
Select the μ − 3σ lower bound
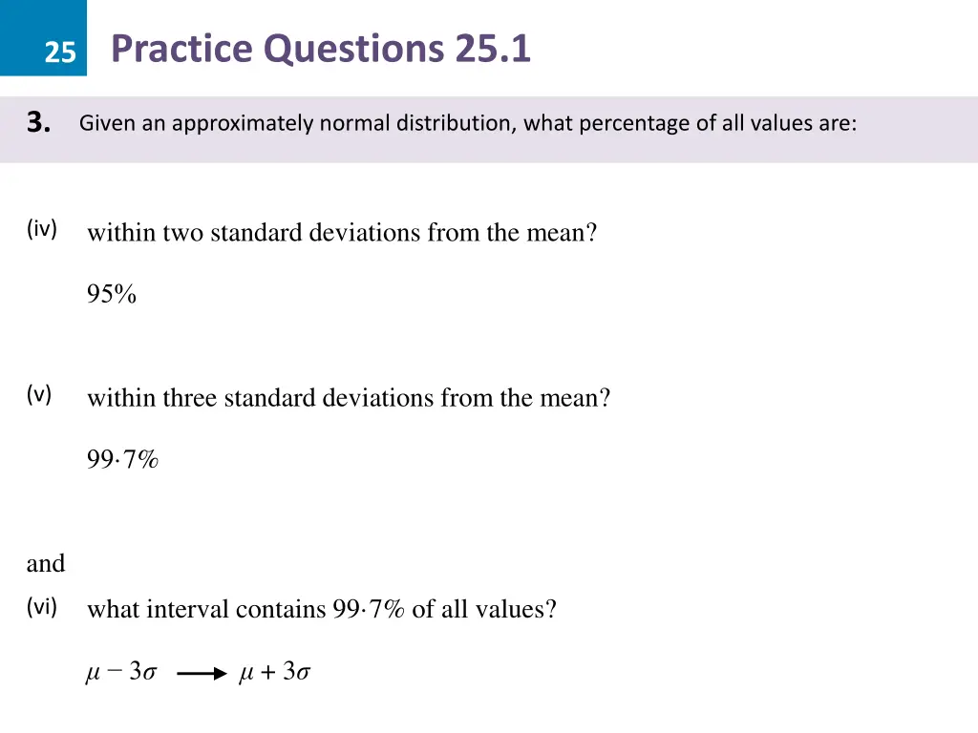(120, 673)
